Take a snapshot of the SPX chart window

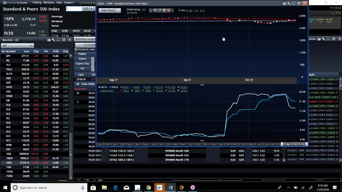coord(284,3)
